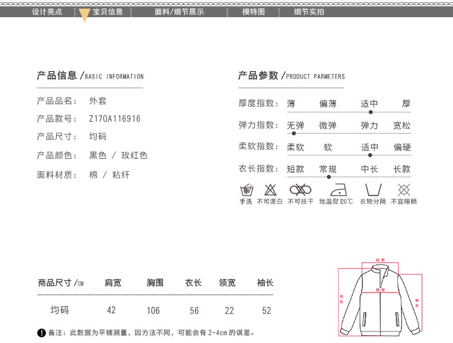Click the softness (柔软指数) slider dot under 适中
The height and width of the screenshot is (343, 453).
tap(370, 155)
